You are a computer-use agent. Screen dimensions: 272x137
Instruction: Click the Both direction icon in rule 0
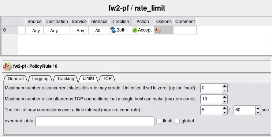(x=113, y=30)
